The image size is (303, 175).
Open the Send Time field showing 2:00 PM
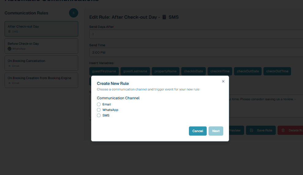196,52
